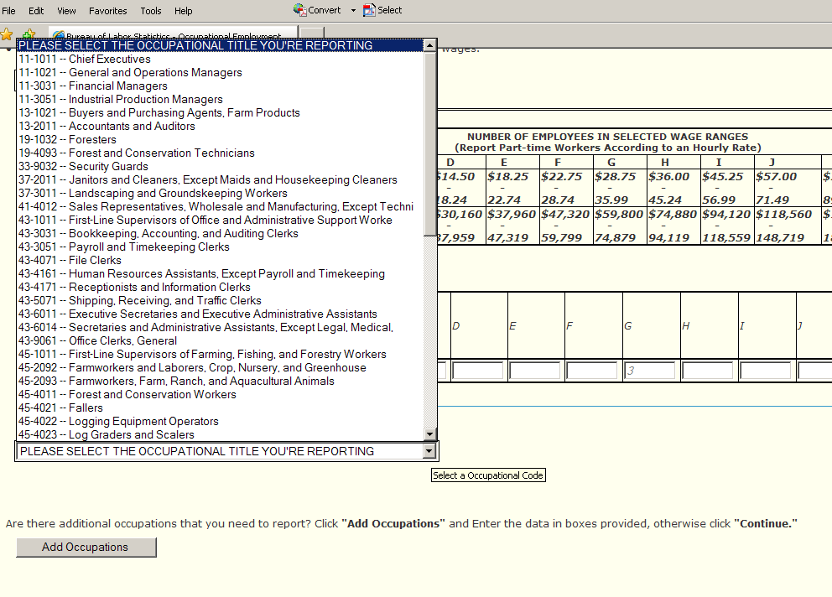Image resolution: width=832 pixels, height=597 pixels.
Task: Click the wage range G input field
Action: (x=649, y=371)
